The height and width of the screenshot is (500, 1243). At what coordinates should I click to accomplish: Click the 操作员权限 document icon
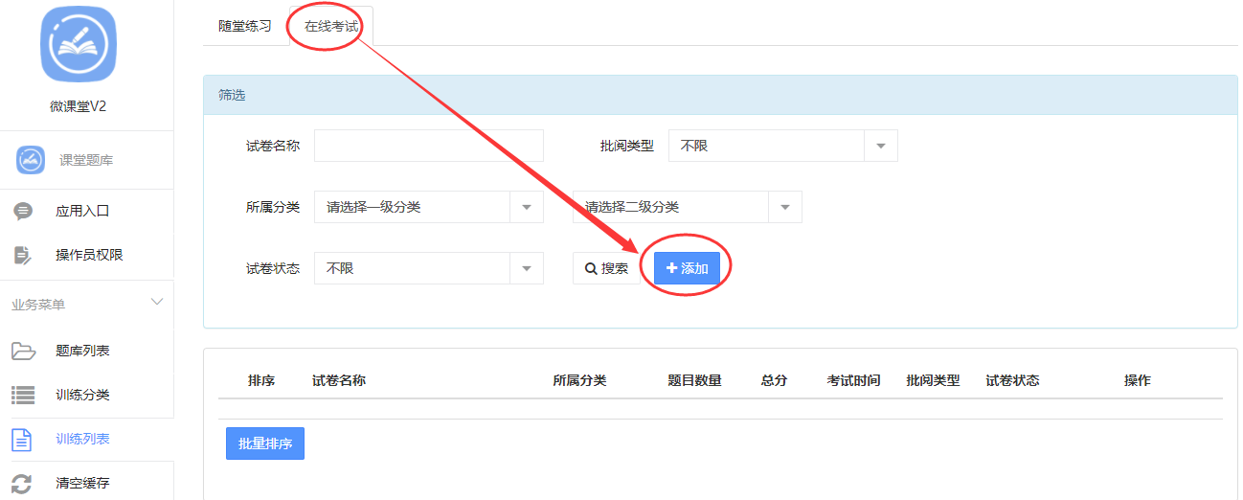coord(23,255)
